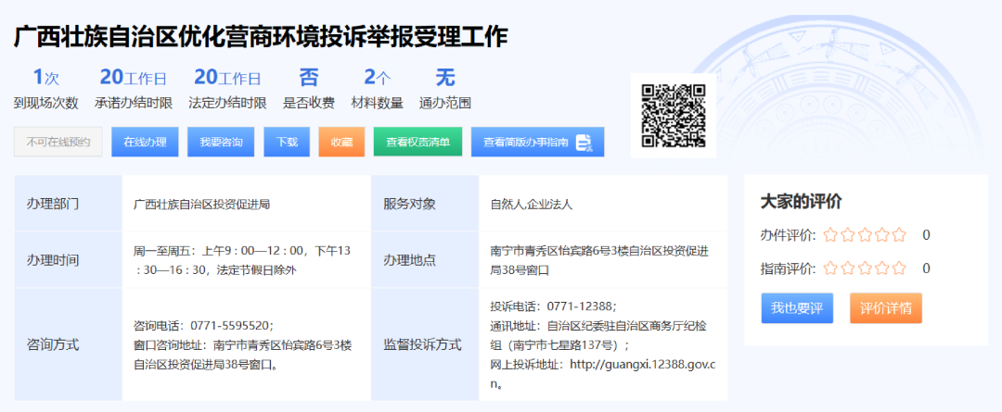Click the first star of 指南评价
This screenshot has width=1002, height=412.
pos(830,268)
